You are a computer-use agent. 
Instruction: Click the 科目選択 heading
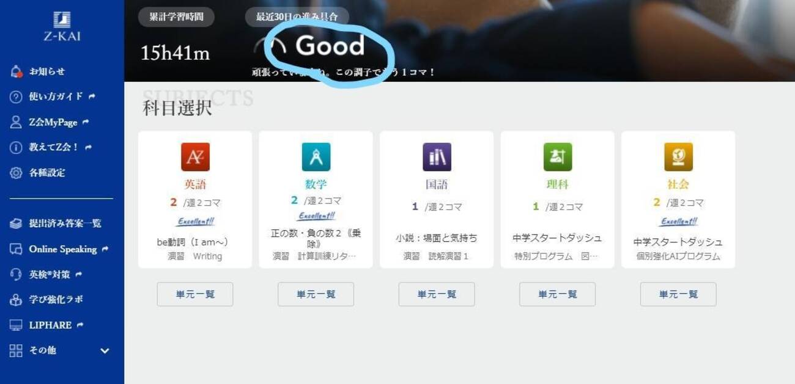coord(177,109)
